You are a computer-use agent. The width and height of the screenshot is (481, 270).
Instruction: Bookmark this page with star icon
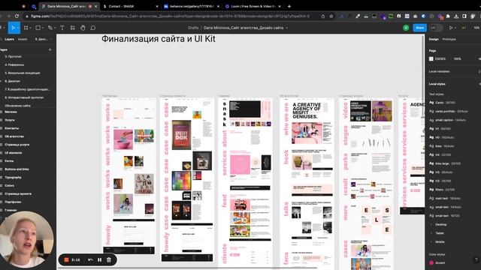(x=331, y=16)
